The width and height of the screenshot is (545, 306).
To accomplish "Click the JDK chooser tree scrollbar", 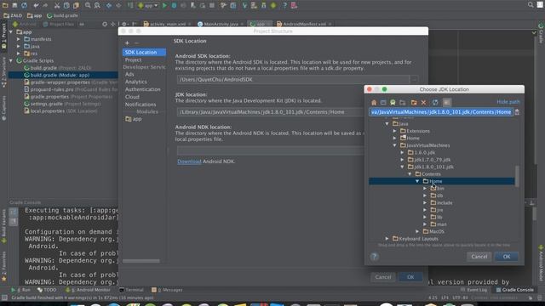I will pyautogui.click(x=517, y=176).
